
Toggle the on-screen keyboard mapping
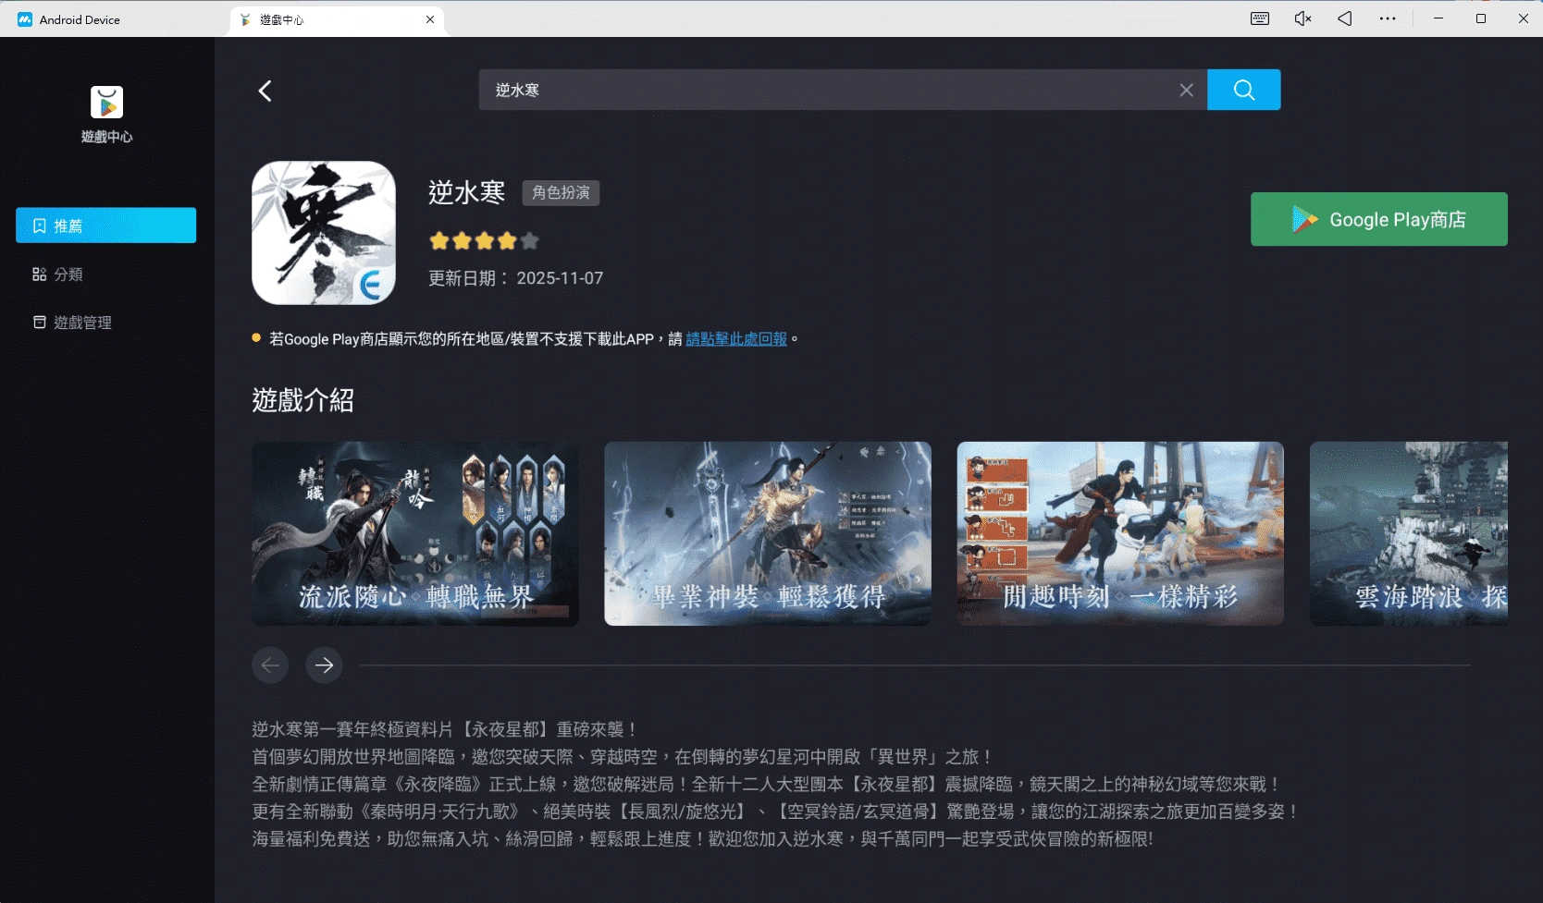pos(1259,18)
